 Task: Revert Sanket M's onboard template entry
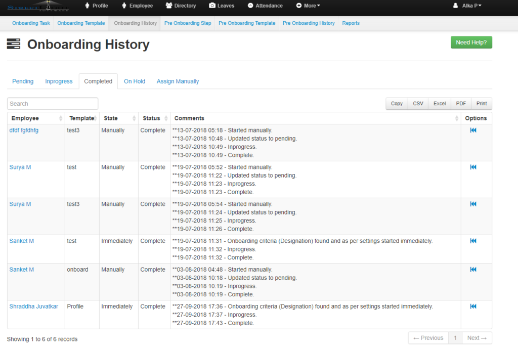coord(473,270)
